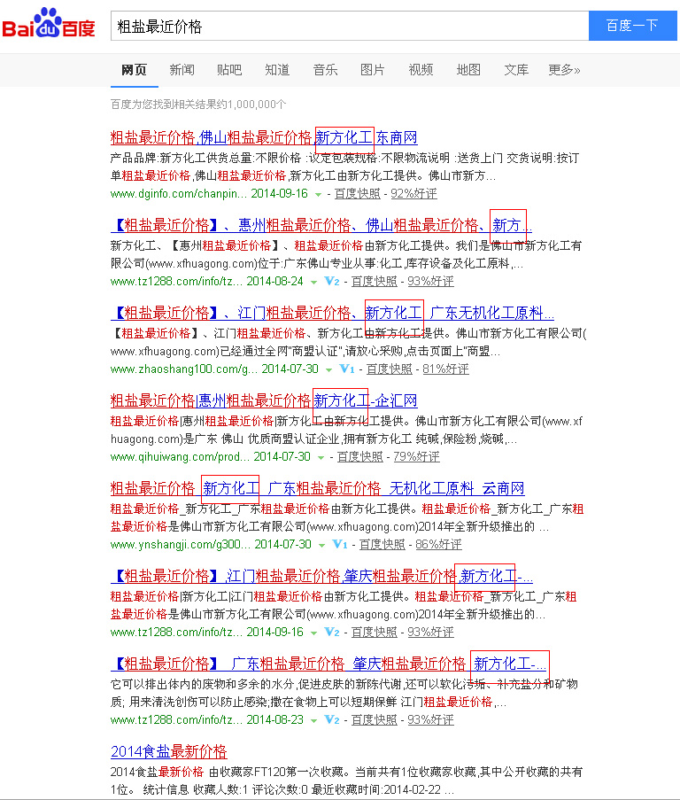This screenshot has width=680, height=800.
Task: Open the 2014食盐最新价格 result
Action: click(169, 752)
